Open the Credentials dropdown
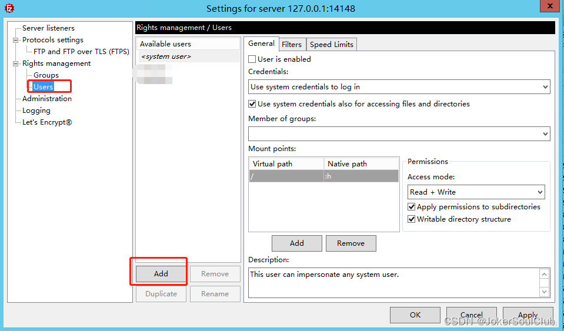The height and width of the screenshot is (331, 564). coord(399,86)
